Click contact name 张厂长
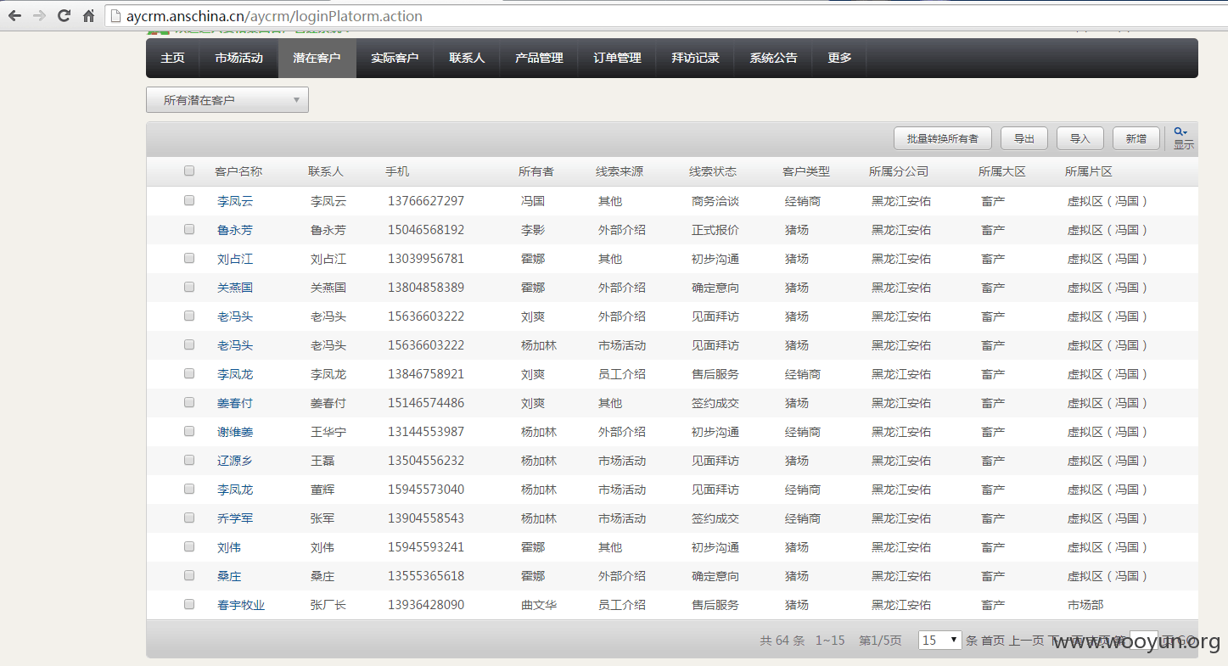Viewport: 1228px width, 666px height. click(328, 605)
